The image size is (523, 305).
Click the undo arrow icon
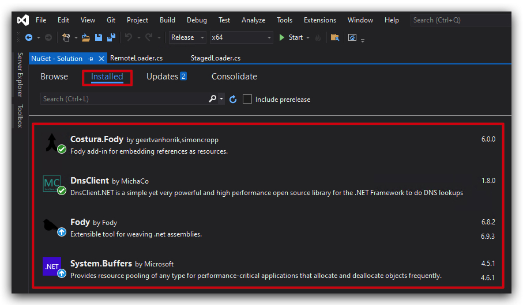[x=129, y=37]
